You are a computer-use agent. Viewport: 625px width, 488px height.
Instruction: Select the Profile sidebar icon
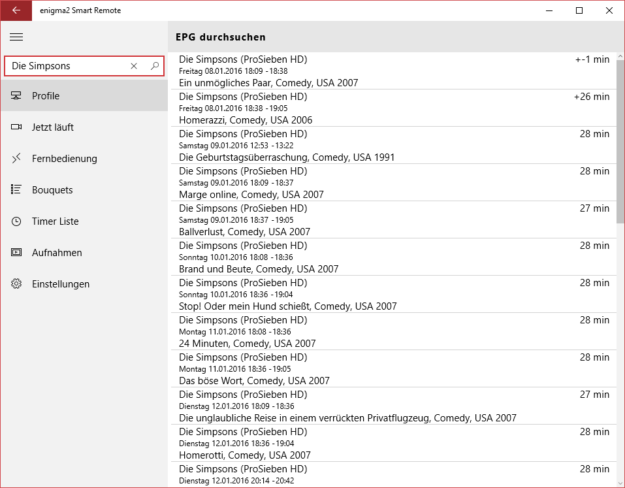(16, 95)
